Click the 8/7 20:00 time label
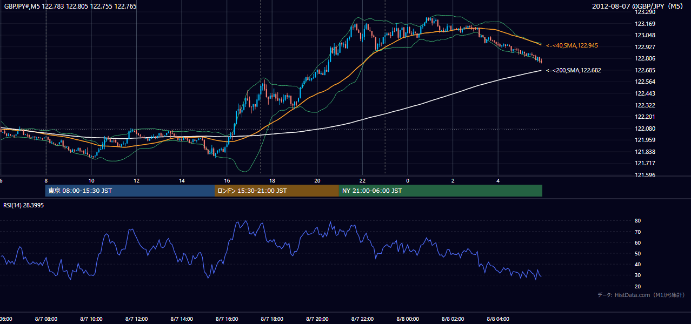The image size is (691, 324). 317,319
